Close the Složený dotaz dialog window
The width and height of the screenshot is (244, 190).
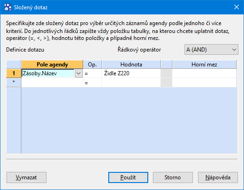pyautogui.click(x=237, y=7)
